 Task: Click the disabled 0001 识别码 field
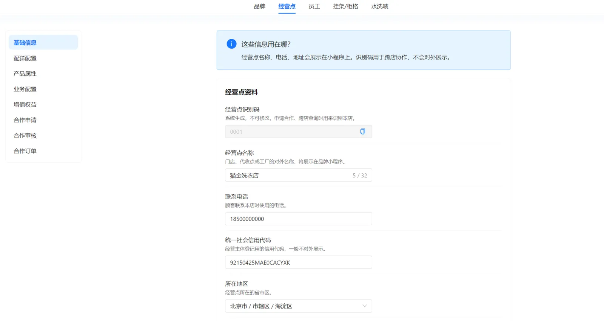pyautogui.click(x=298, y=131)
